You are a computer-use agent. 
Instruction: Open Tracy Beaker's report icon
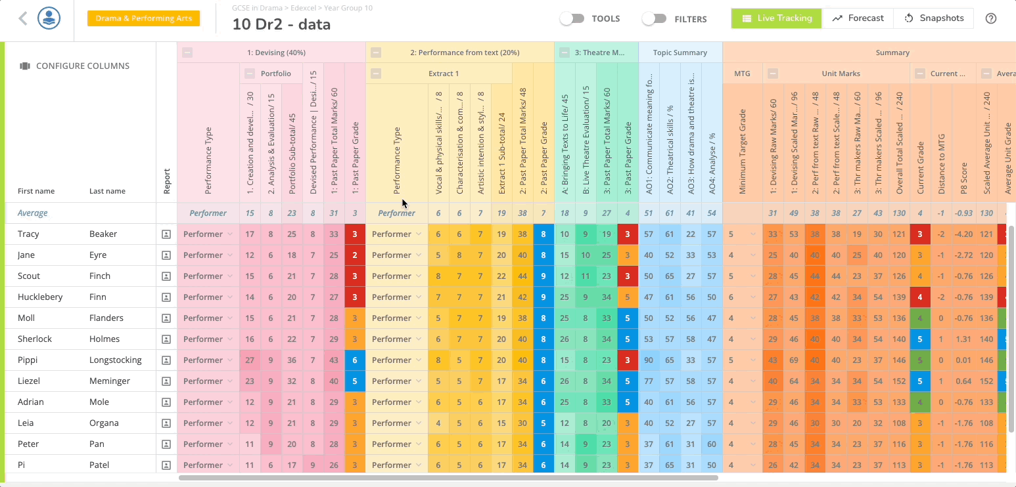[166, 234]
